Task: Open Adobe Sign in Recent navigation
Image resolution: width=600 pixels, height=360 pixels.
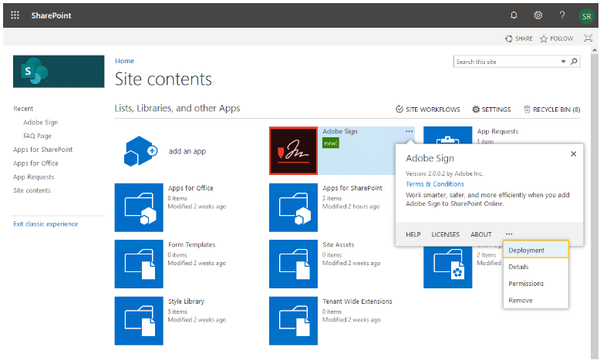Action: [41, 122]
